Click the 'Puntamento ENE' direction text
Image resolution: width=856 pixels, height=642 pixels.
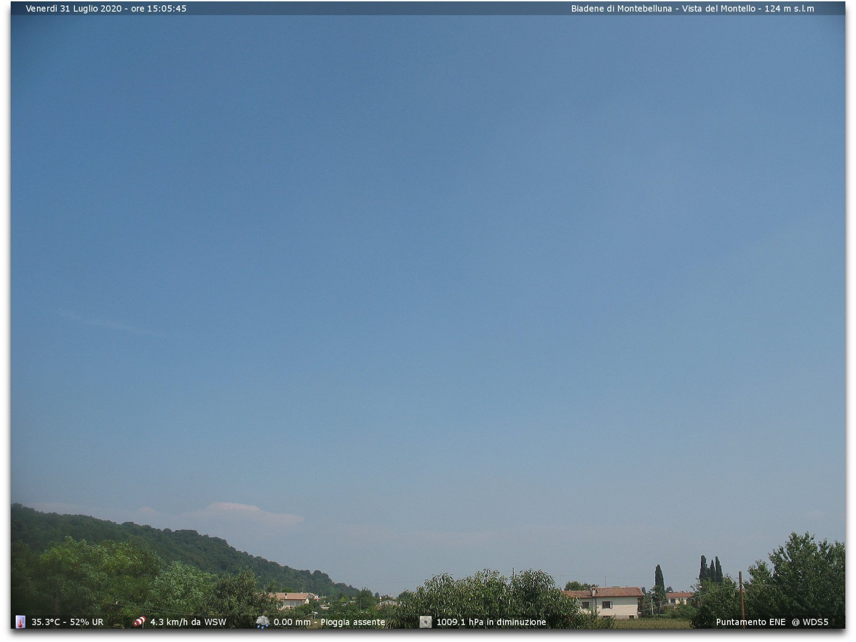pyautogui.click(x=751, y=622)
